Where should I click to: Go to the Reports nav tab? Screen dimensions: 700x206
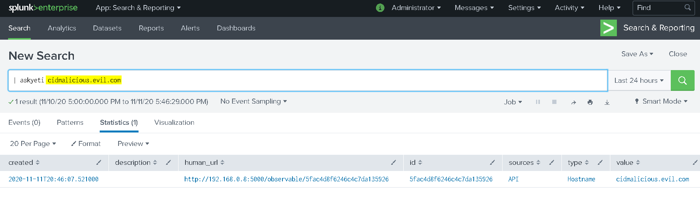pos(151,28)
